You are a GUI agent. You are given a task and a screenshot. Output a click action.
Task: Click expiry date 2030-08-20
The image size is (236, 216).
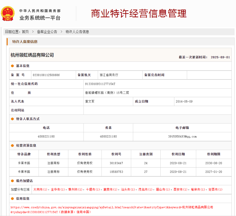point(214,163)
